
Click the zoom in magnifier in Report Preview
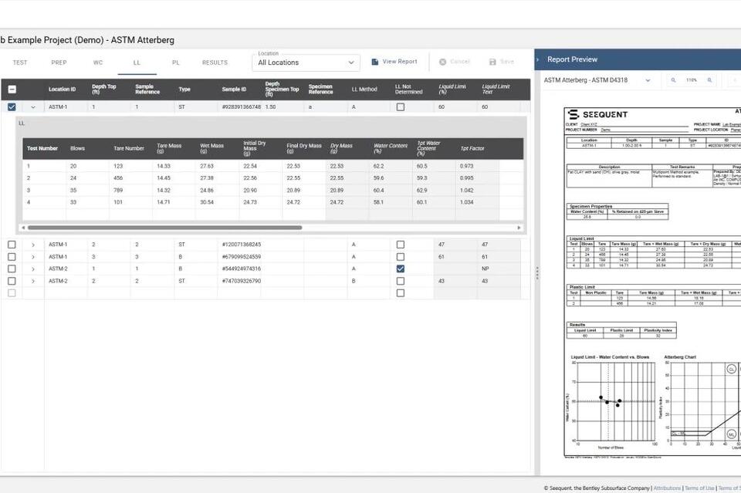[x=709, y=80]
